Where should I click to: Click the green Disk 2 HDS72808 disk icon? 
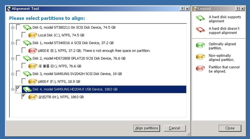click(x=27, y=58)
